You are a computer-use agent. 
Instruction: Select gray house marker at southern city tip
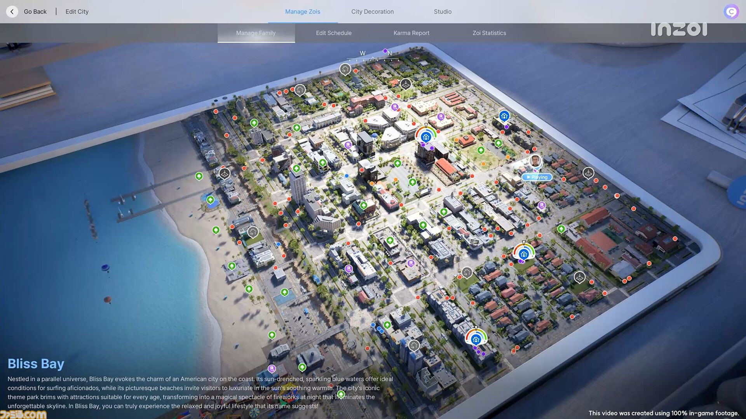click(x=414, y=345)
